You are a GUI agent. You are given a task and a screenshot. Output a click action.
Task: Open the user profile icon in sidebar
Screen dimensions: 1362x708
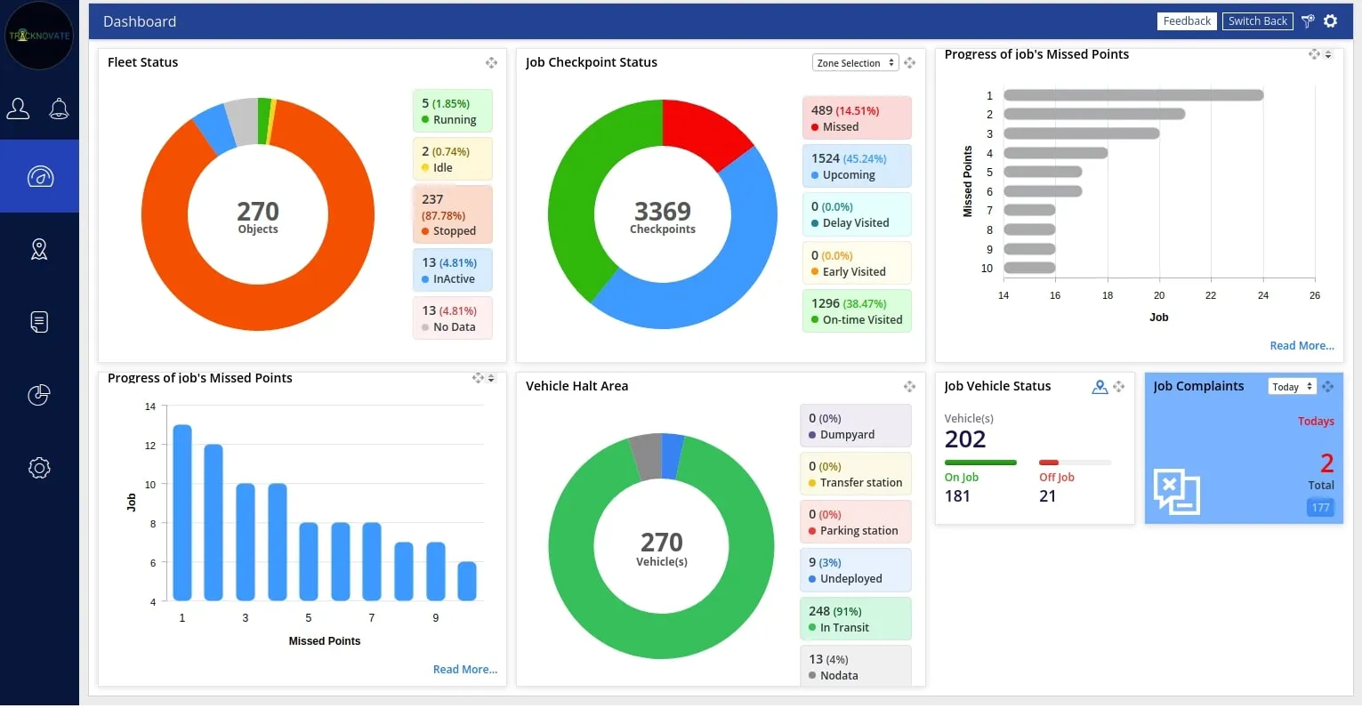(x=19, y=109)
